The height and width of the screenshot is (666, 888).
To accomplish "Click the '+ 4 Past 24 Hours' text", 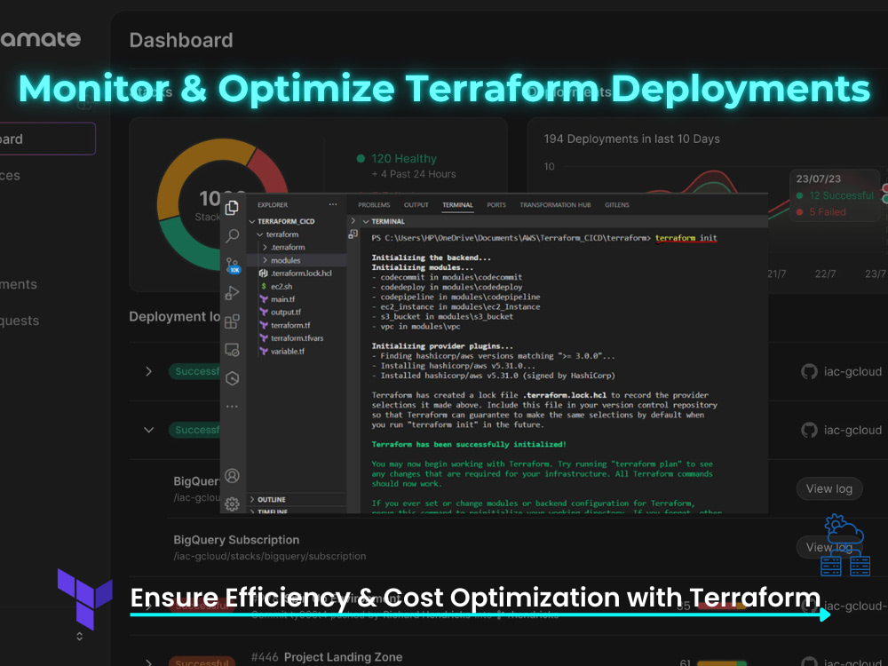I will point(414,174).
